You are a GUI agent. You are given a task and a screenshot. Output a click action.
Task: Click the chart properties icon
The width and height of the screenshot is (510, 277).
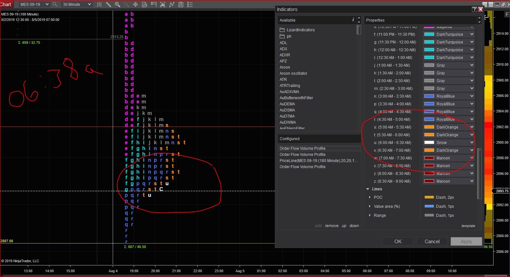pos(181,5)
